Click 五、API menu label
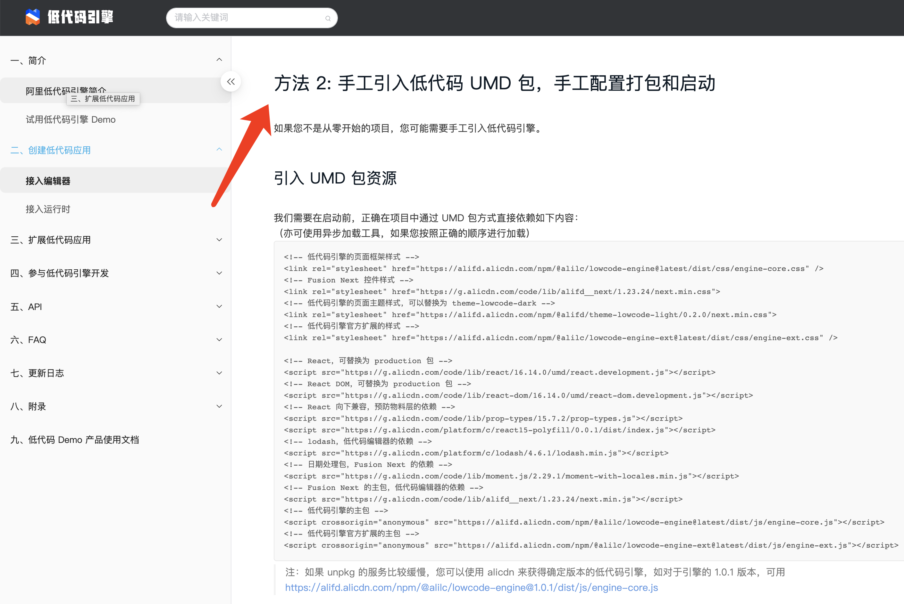This screenshot has width=904, height=604. point(26,306)
